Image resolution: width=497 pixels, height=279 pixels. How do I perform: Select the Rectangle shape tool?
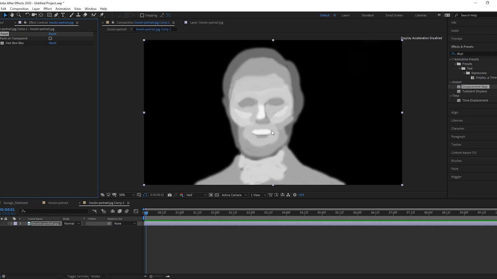point(49,15)
